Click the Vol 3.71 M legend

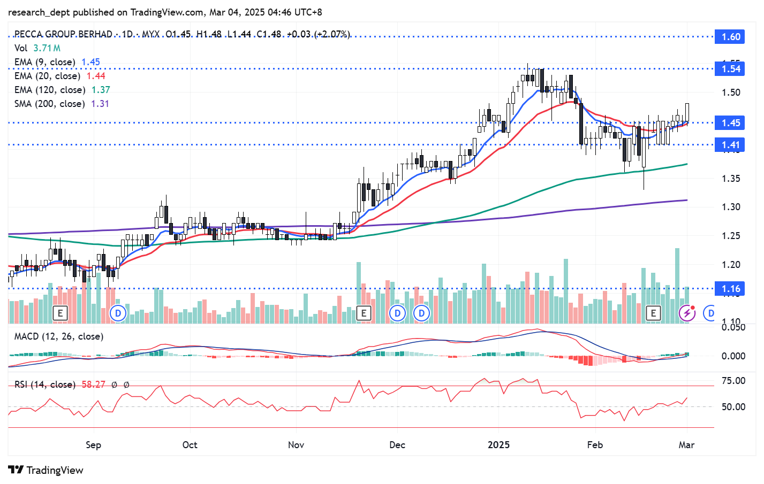pyautogui.click(x=37, y=48)
